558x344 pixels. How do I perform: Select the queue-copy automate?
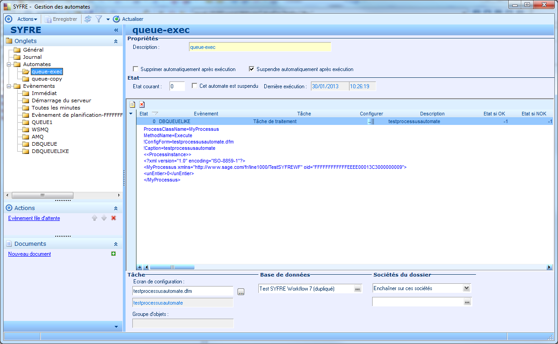[x=47, y=79]
